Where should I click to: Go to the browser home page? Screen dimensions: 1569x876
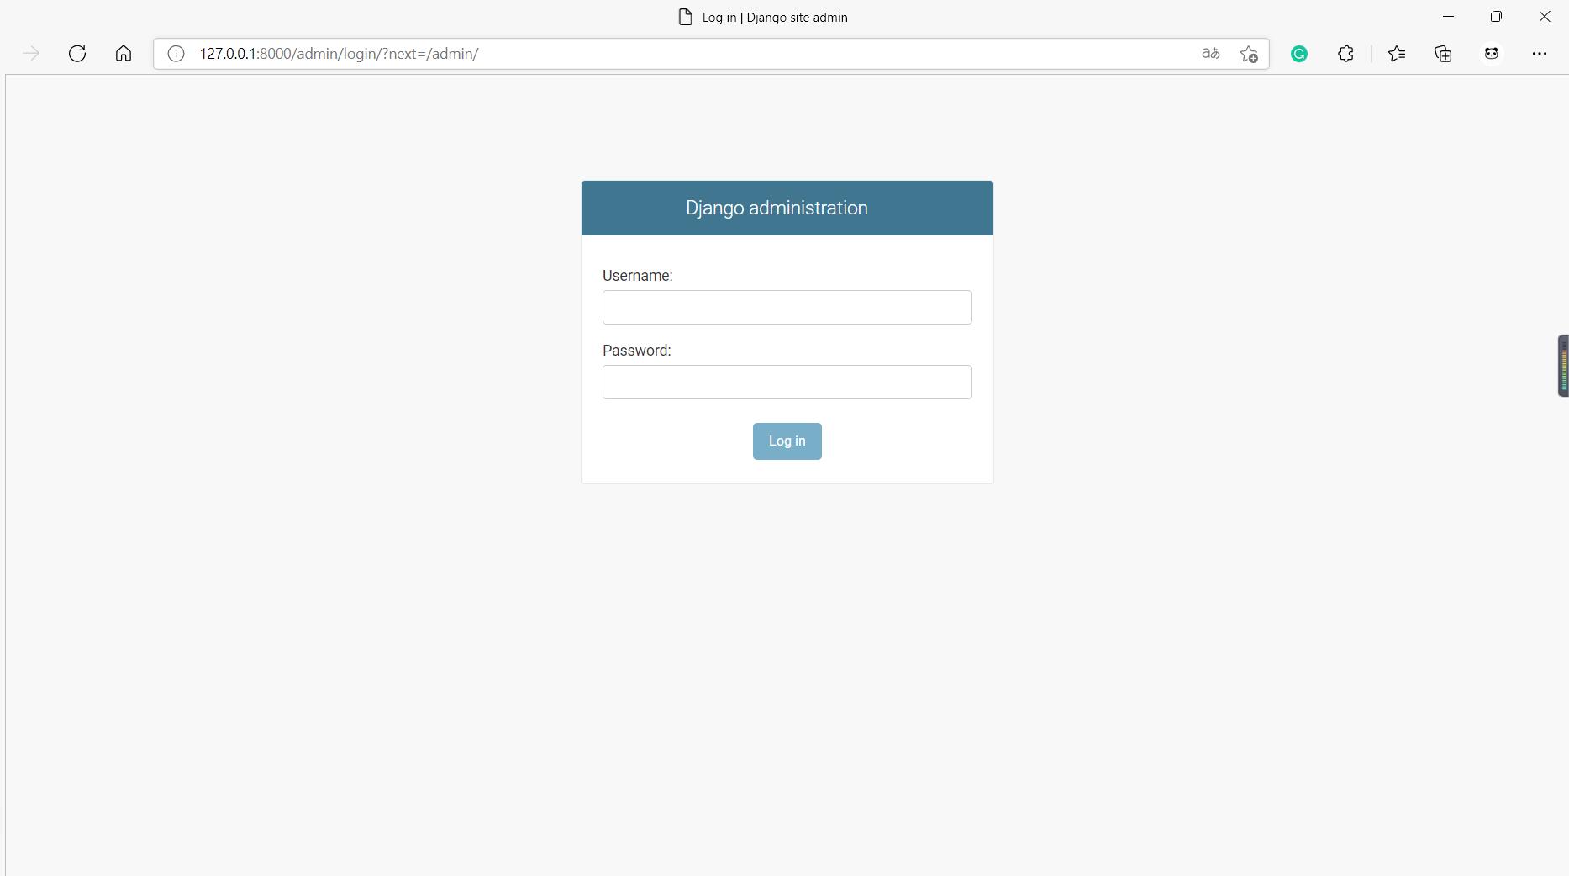click(124, 54)
